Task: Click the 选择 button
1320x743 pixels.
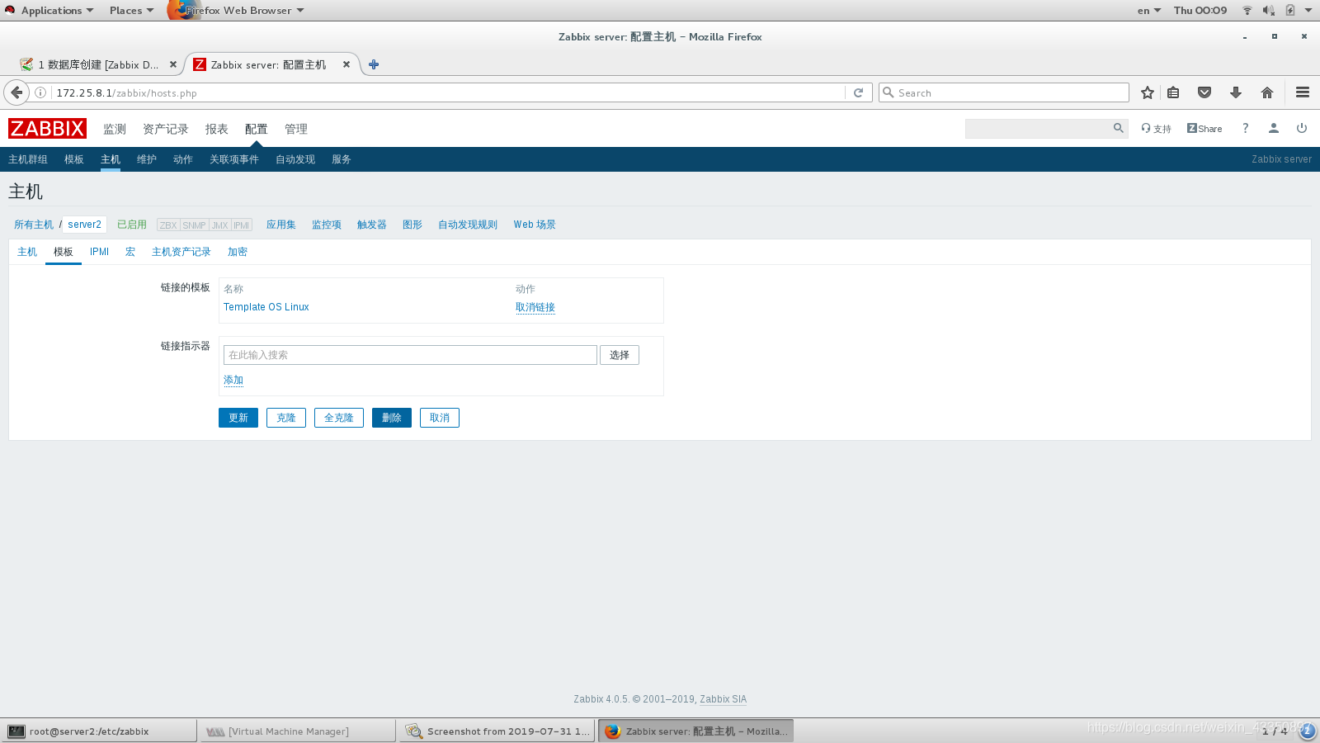Action: click(x=620, y=355)
